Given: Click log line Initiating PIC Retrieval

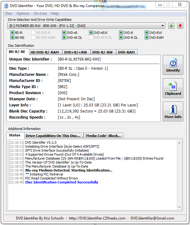Looking at the screenshot, I should pyautogui.click(x=44, y=174).
